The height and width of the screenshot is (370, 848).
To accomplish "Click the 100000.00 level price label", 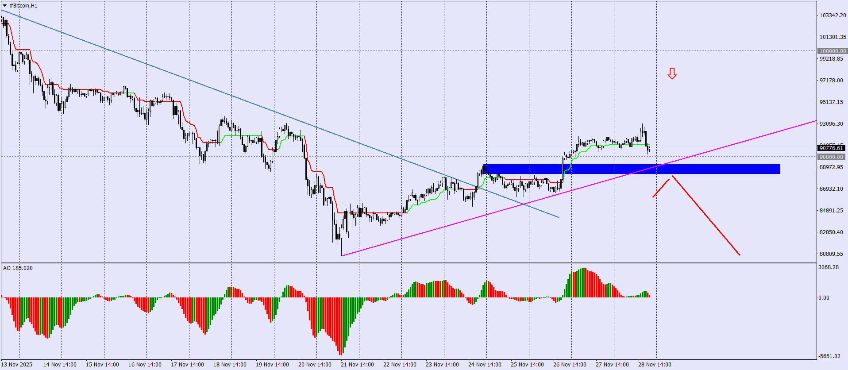I will (x=832, y=51).
